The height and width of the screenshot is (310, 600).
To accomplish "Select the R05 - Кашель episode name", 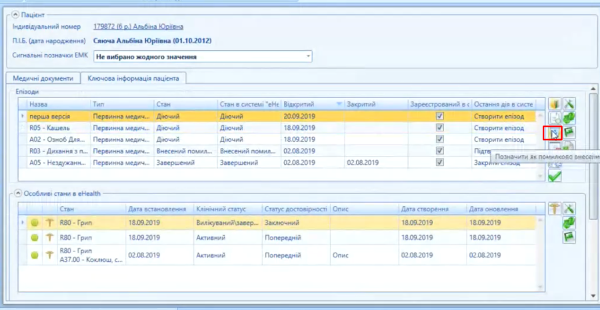I will (x=49, y=128).
